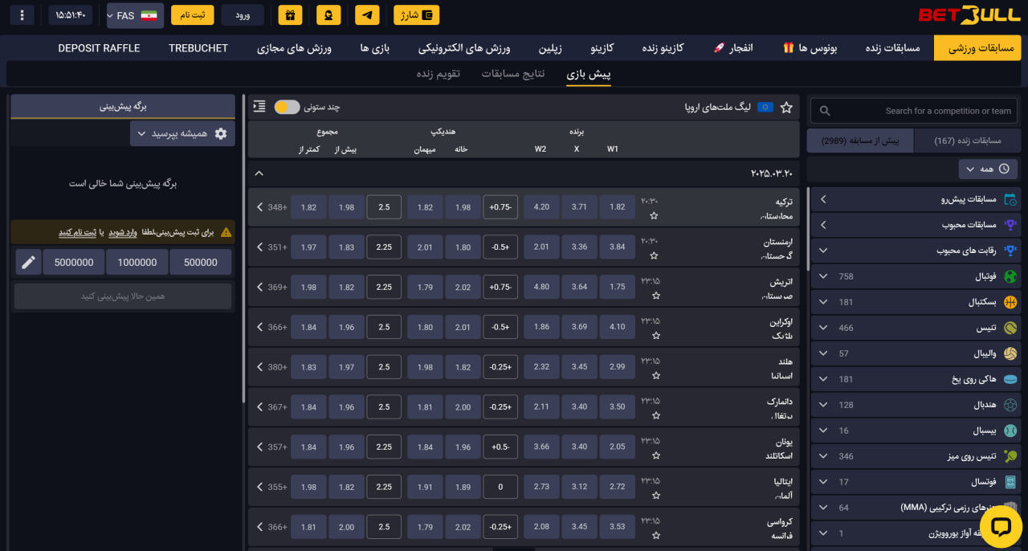The image size is (1028, 551).
Task: Switch to نتایج مسابقات tab
Action: (x=513, y=74)
